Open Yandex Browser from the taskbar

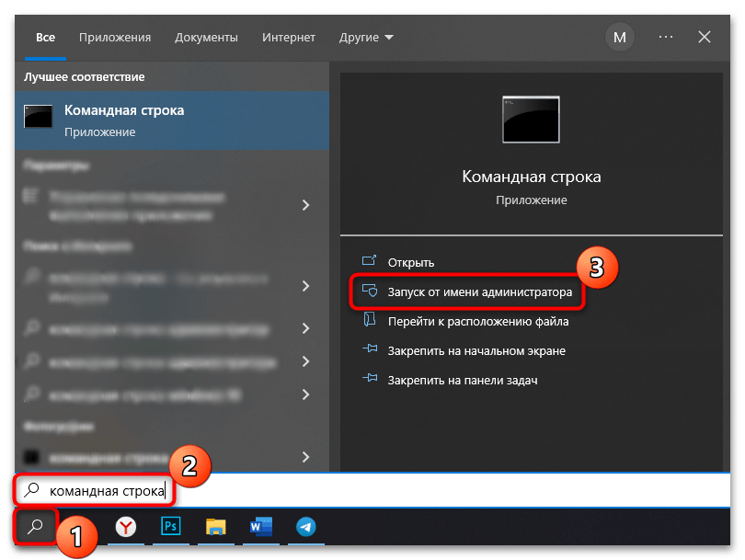(x=126, y=527)
